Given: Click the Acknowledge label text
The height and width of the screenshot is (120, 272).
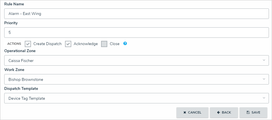Looking at the screenshot, I should point(86,44).
